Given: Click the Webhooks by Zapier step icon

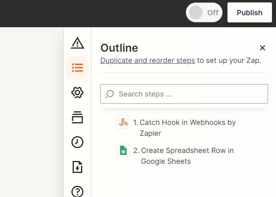Looking at the screenshot, I should tap(123, 122).
